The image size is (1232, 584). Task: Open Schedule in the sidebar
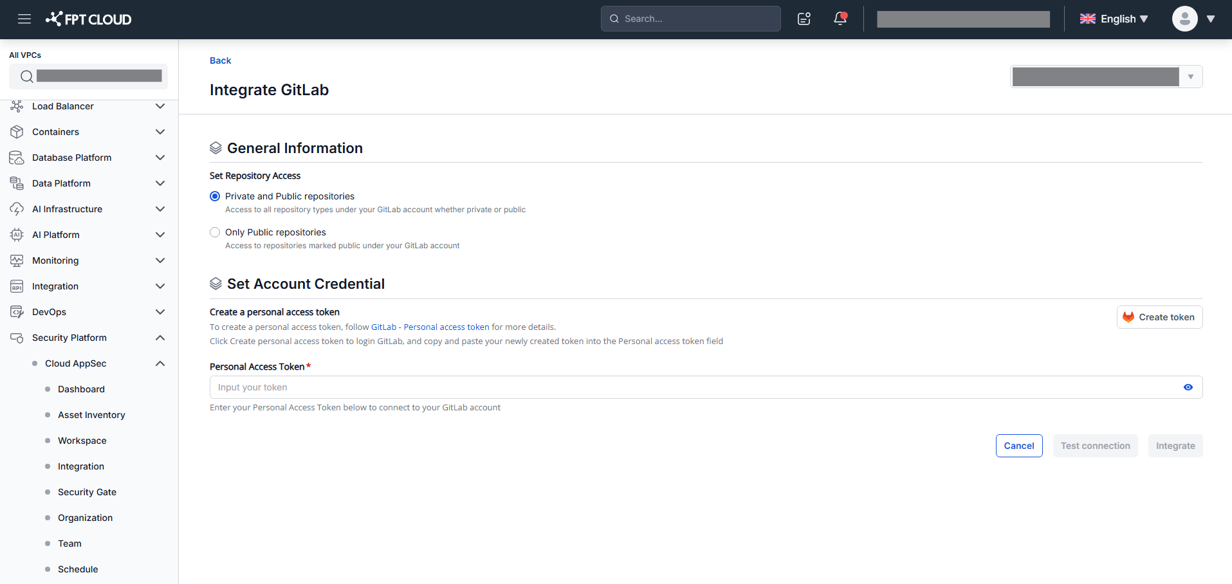tap(78, 569)
